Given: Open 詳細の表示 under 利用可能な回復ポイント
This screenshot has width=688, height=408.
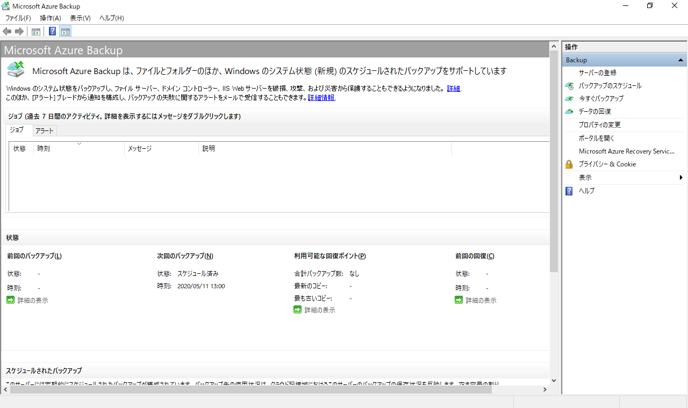Looking at the screenshot, I should coord(320,310).
